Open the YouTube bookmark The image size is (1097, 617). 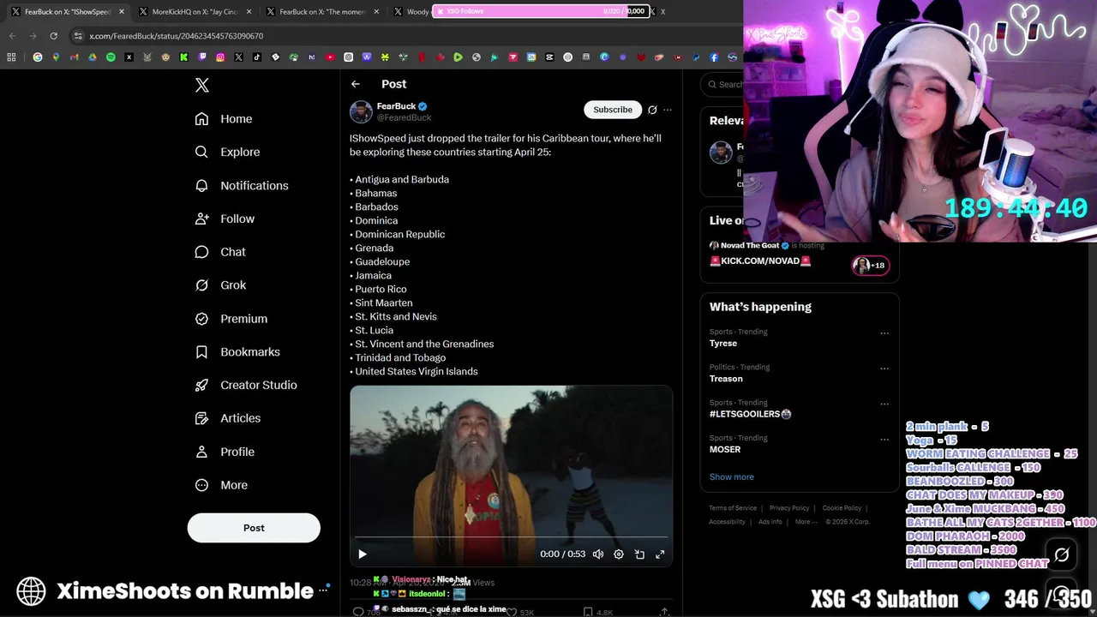click(x=331, y=57)
